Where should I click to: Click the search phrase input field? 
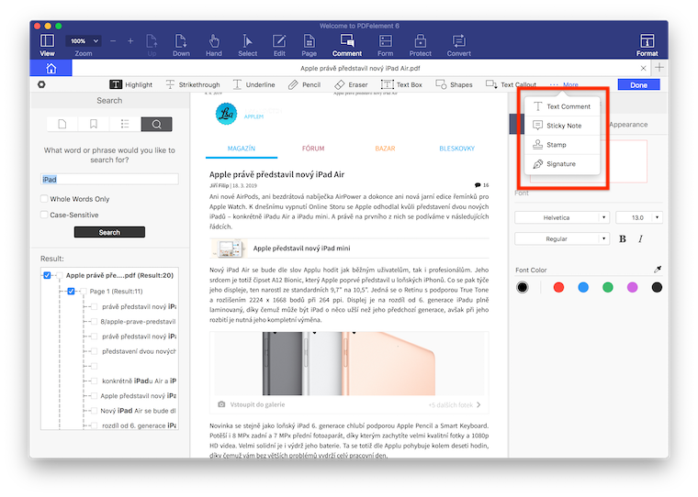(109, 179)
